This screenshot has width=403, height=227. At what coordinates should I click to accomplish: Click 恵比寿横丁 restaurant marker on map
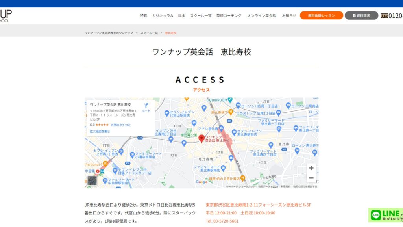coord(231,112)
